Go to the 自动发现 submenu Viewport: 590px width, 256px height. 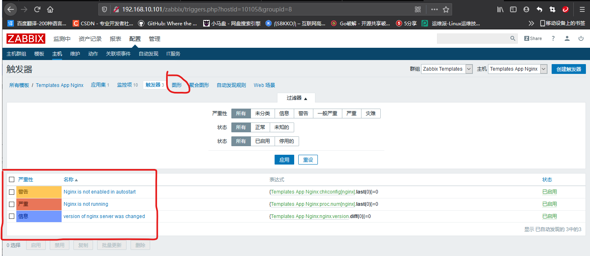(149, 54)
